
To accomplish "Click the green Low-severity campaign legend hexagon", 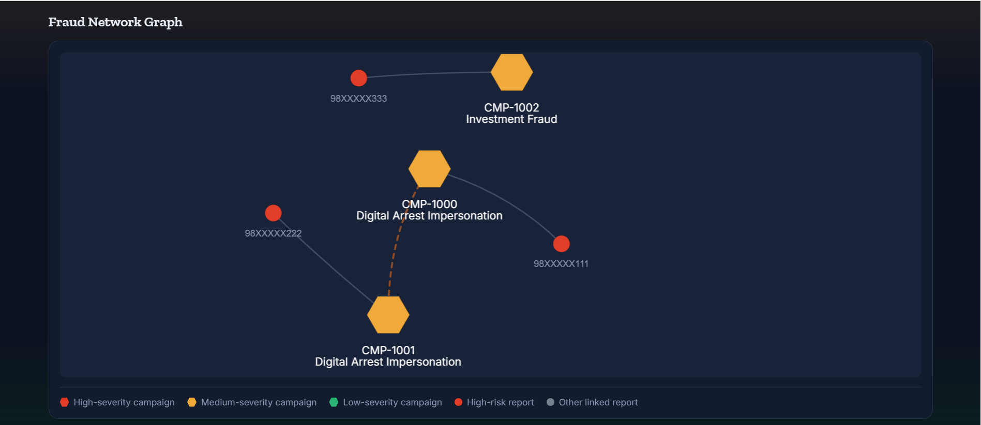I will click(334, 402).
